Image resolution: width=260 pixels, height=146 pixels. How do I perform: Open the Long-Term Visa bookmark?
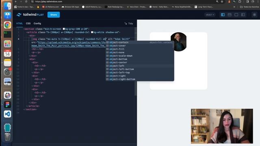(204, 7)
